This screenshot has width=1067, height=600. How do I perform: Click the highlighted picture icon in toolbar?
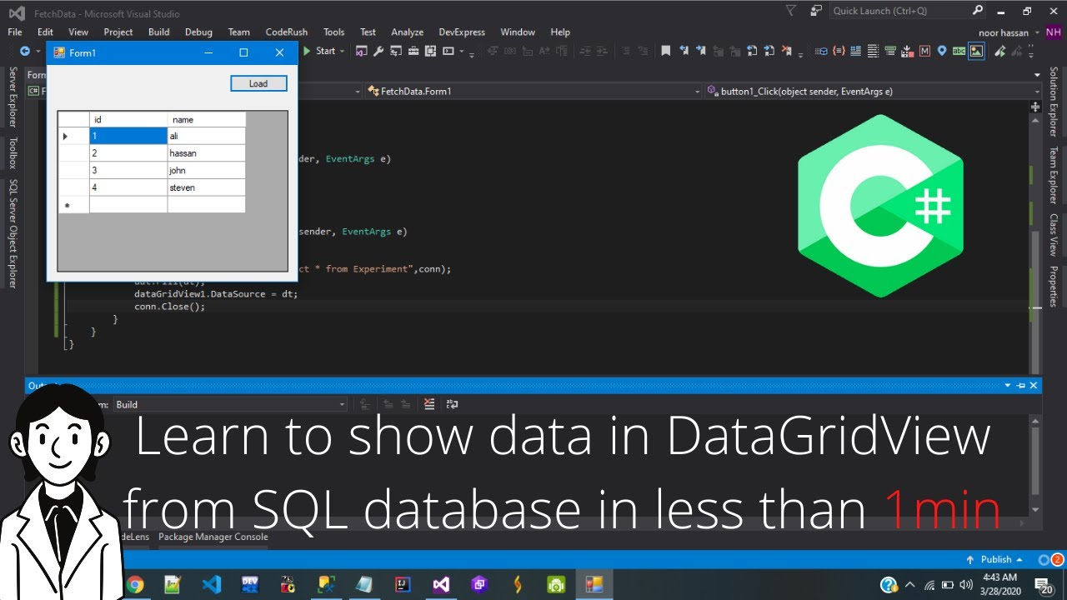point(976,51)
